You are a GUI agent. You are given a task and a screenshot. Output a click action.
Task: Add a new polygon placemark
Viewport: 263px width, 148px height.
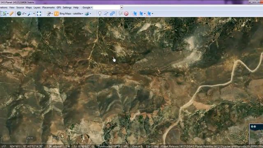tap(112, 14)
